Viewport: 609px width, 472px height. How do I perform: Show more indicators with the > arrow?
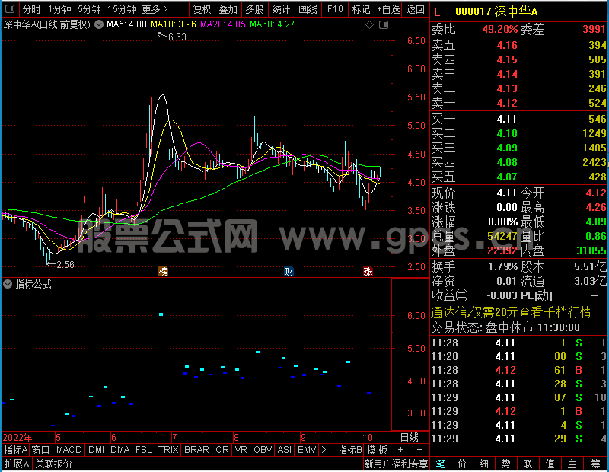tap(324, 450)
